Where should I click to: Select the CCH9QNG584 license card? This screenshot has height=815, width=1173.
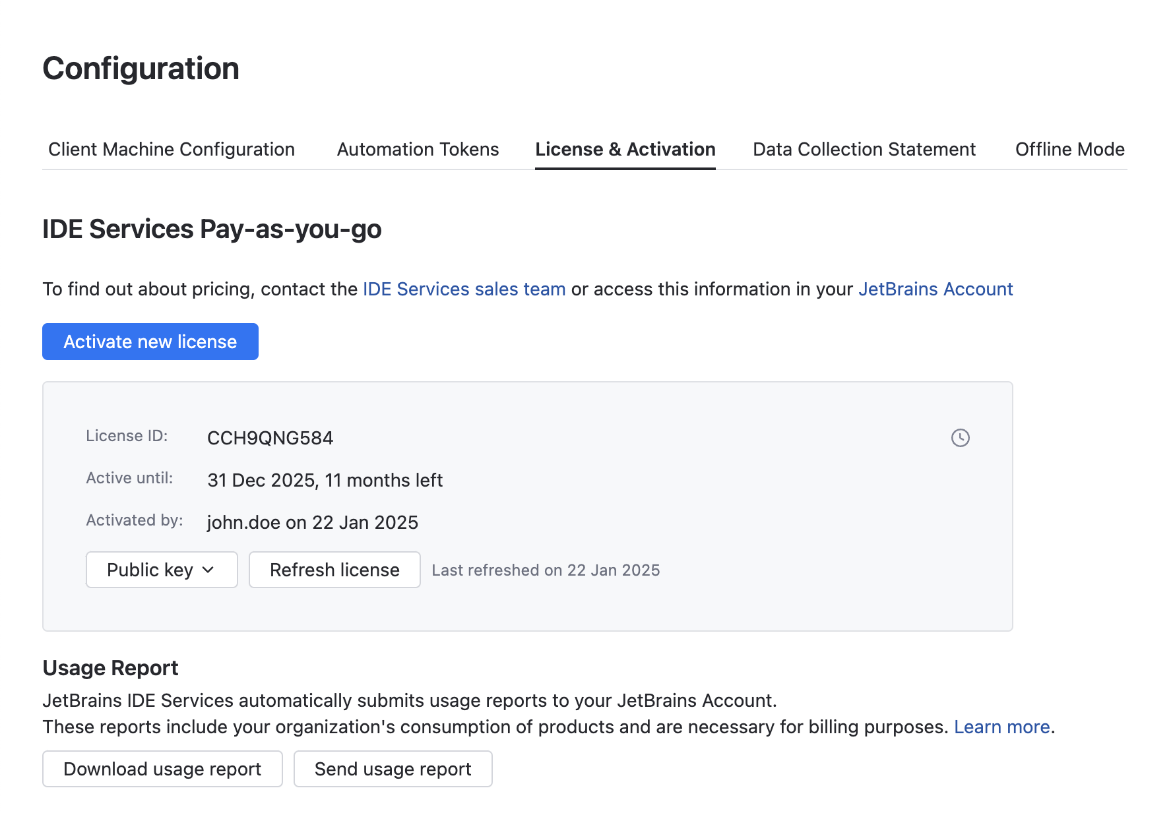[528, 504]
